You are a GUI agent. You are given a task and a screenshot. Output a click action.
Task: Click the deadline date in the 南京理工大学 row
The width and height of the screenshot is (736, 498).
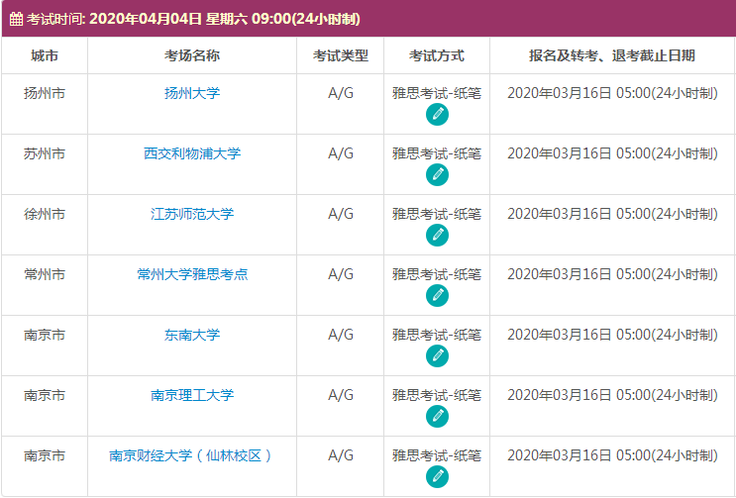[x=612, y=395]
